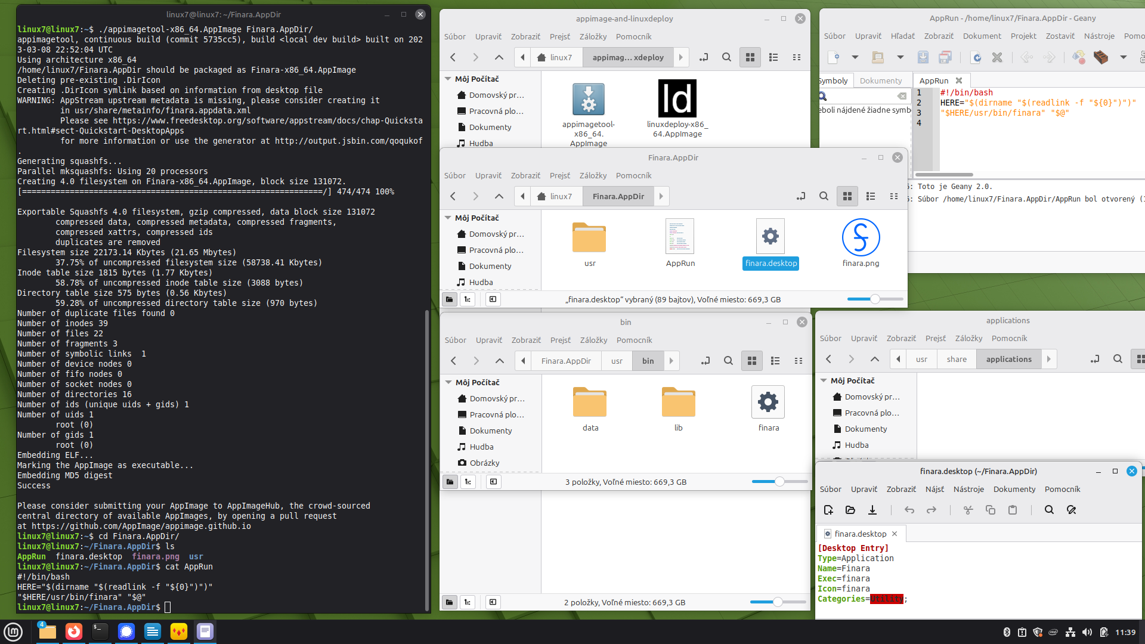Click the Save icon in finara.desktop editor
1145x644 pixels.
[x=872, y=510]
